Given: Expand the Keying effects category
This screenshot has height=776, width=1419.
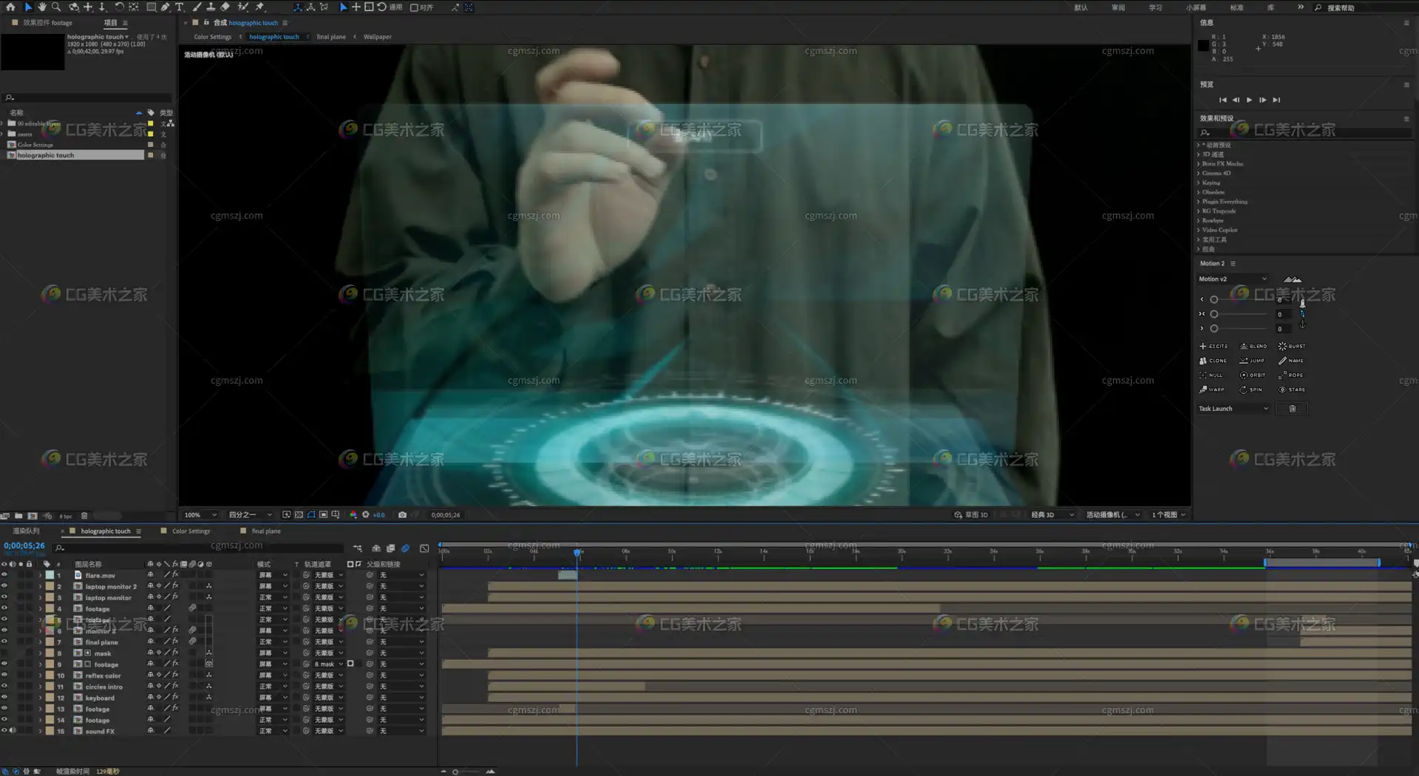Looking at the screenshot, I should [1198, 183].
